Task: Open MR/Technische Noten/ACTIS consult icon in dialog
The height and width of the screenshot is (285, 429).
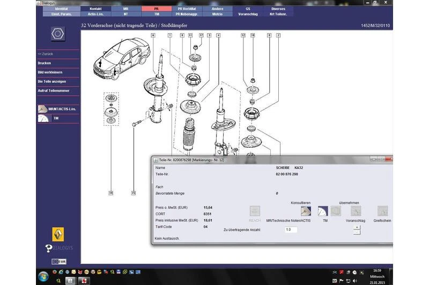Action: pos(306,211)
